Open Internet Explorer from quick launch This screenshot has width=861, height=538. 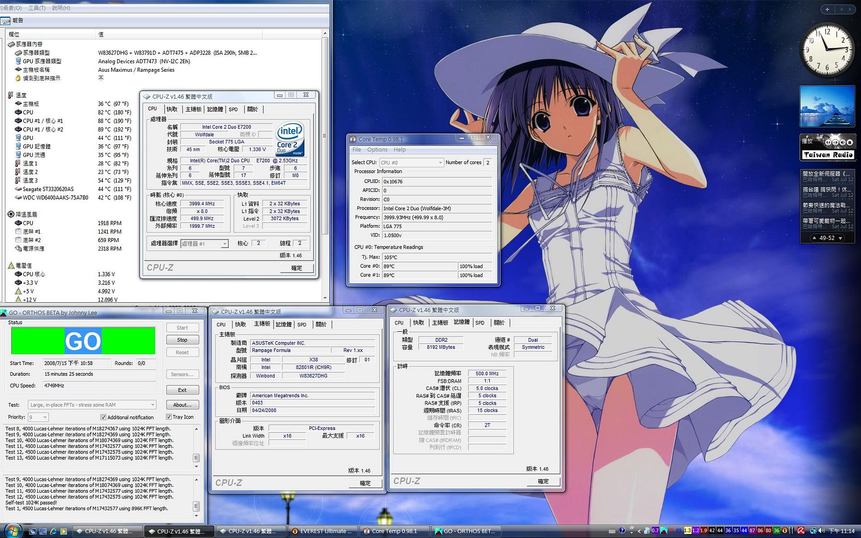click(53, 532)
